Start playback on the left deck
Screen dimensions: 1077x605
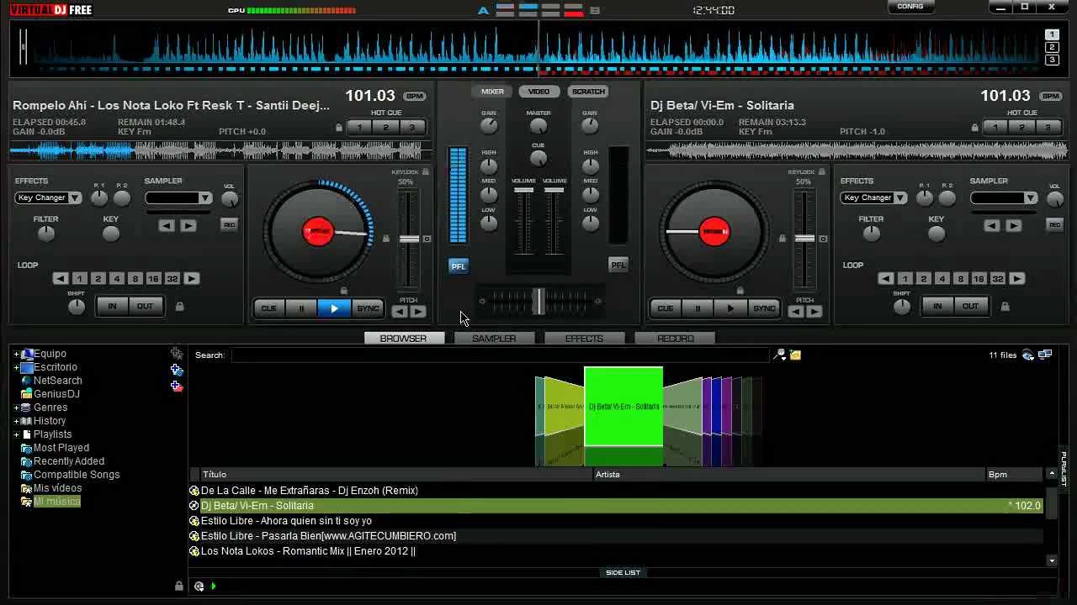pyautogui.click(x=334, y=308)
